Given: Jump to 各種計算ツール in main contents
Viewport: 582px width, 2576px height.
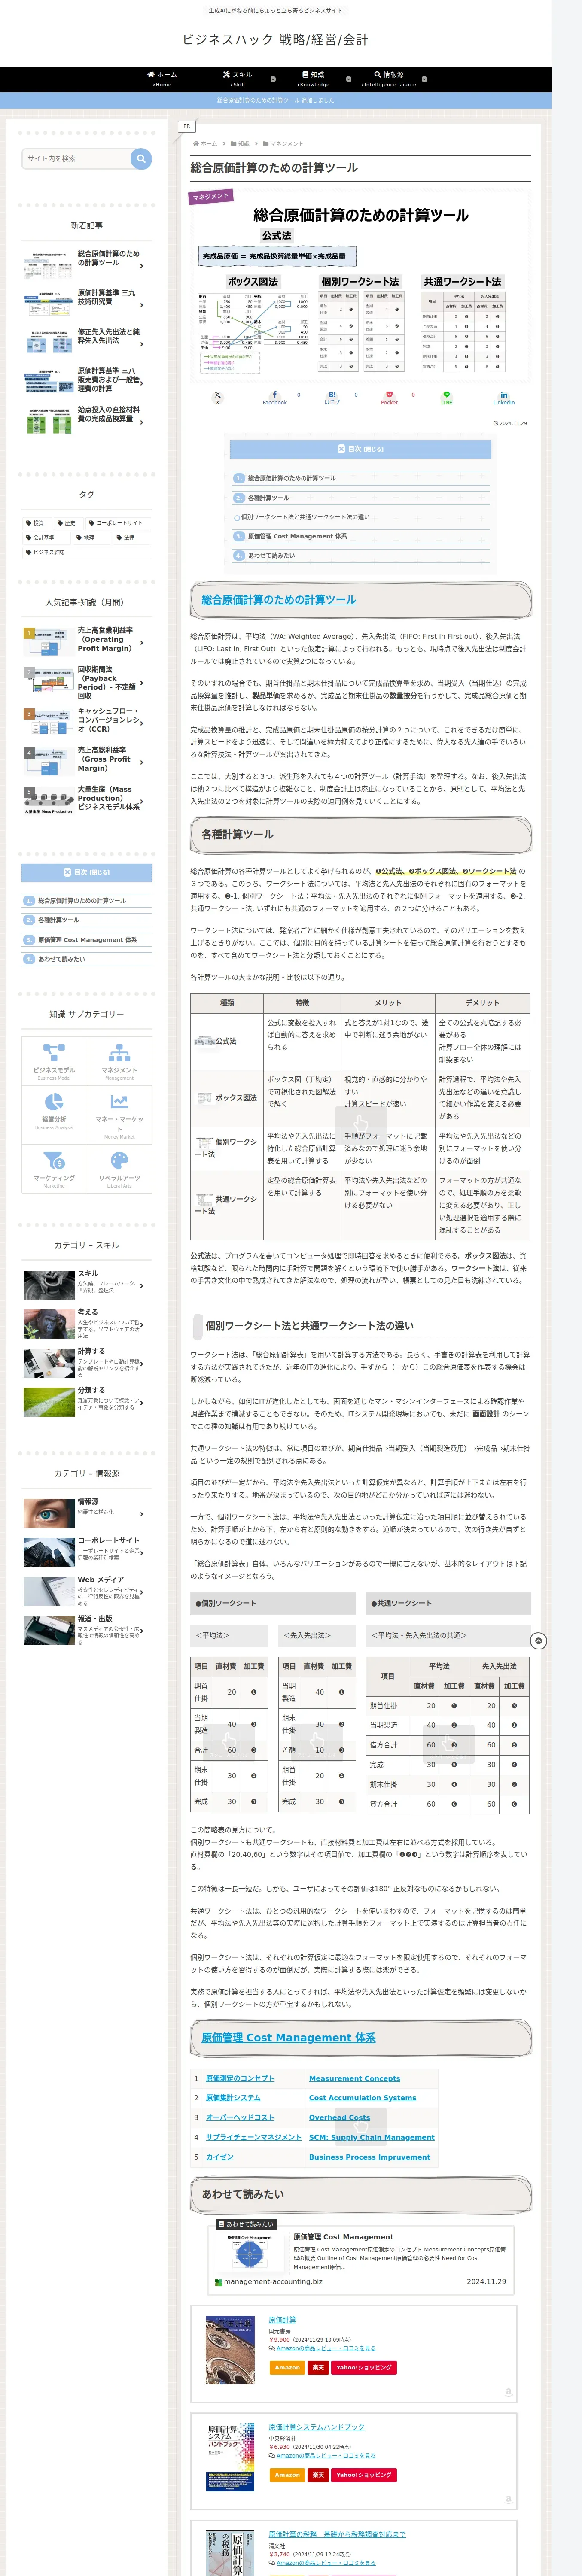Looking at the screenshot, I should pyautogui.click(x=268, y=498).
